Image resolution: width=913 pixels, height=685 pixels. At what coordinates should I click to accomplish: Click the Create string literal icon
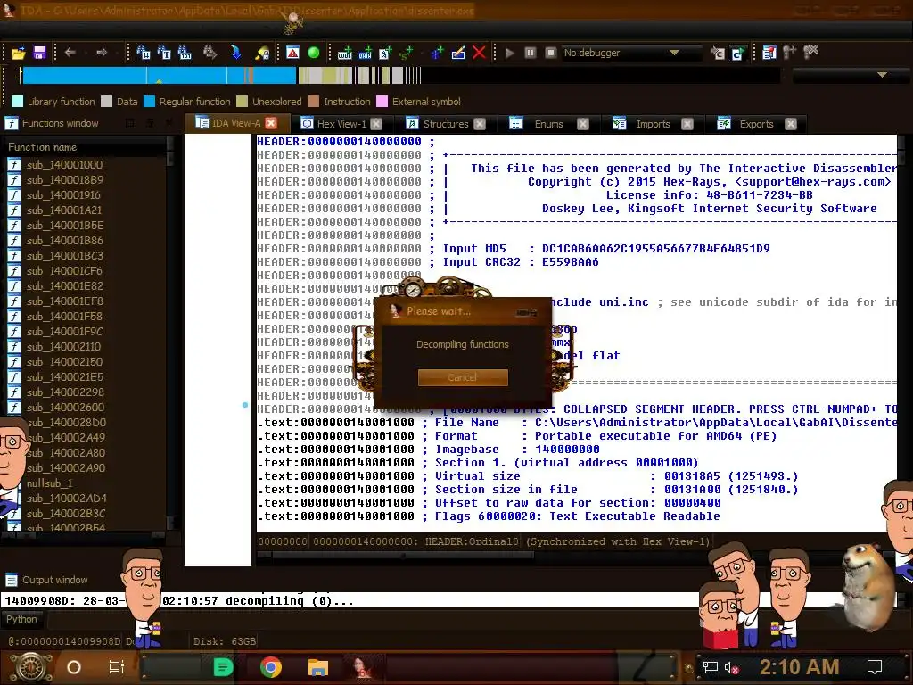(x=385, y=53)
